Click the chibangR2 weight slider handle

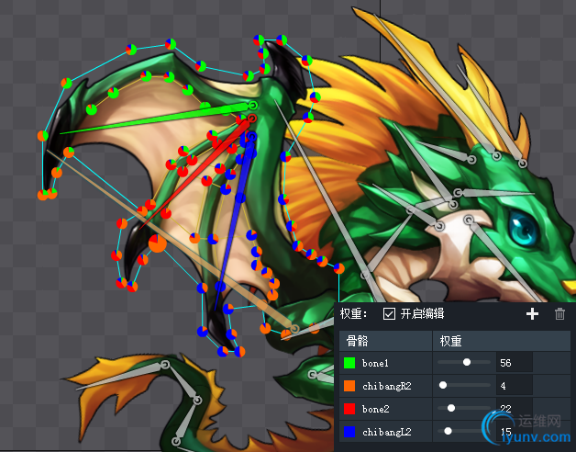coord(443,385)
